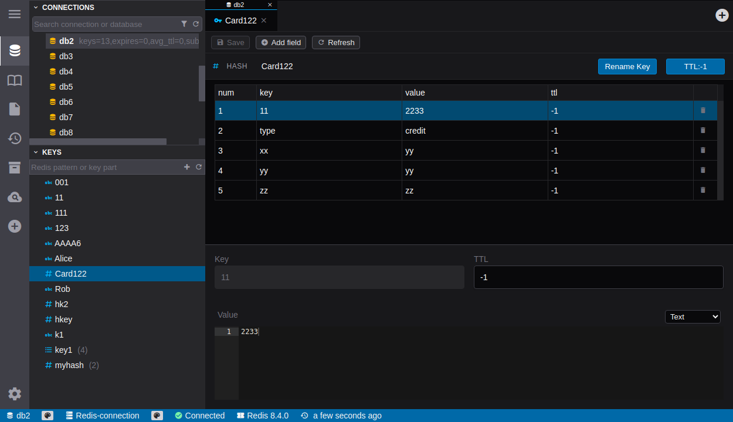Screen dimensions: 733x422
Task: Click the Rename Key button
Action: 627,66
